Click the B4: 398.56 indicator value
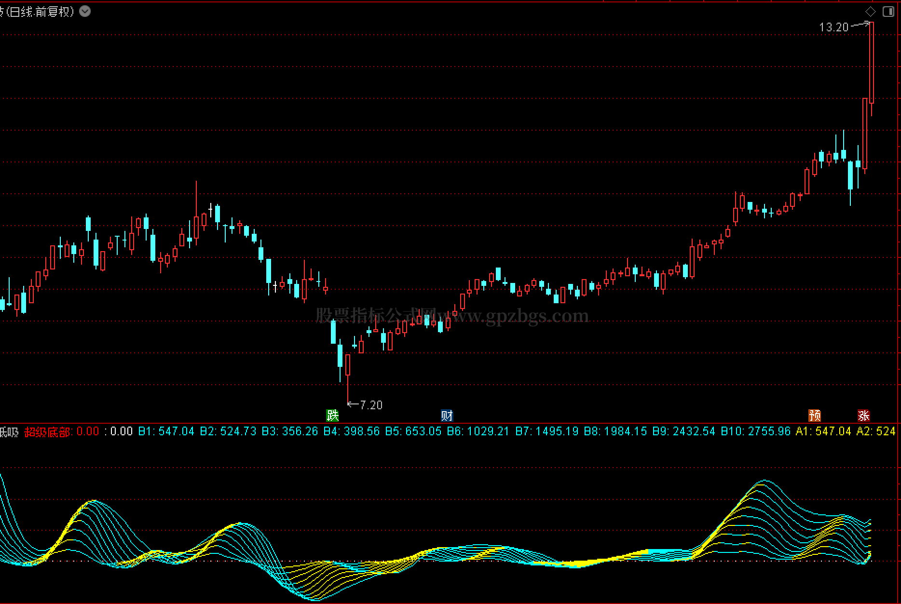The height and width of the screenshot is (604, 901). click(352, 431)
